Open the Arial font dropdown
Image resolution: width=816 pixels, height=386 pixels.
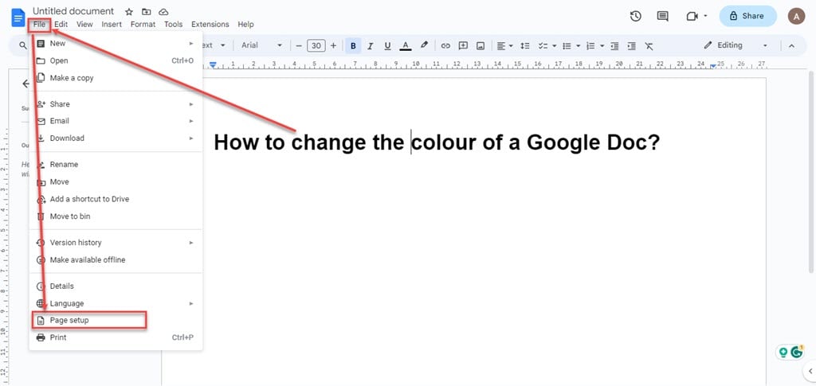(x=261, y=45)
